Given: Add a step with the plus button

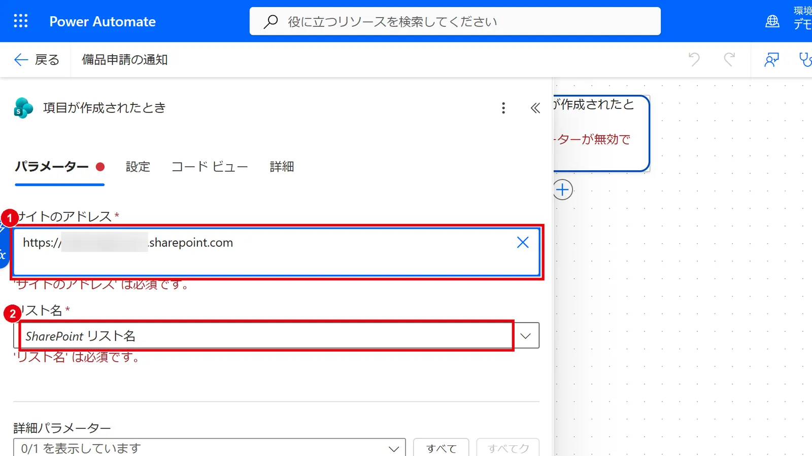Looking at the screenshot, I should pyautogui.click(x=562, y=190).
